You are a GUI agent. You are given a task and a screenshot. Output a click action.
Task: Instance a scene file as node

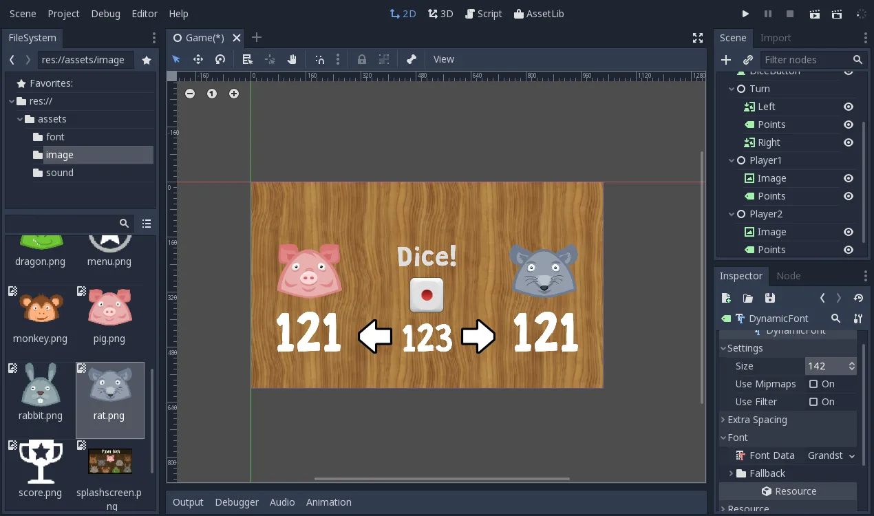click(x=748, y=60)
